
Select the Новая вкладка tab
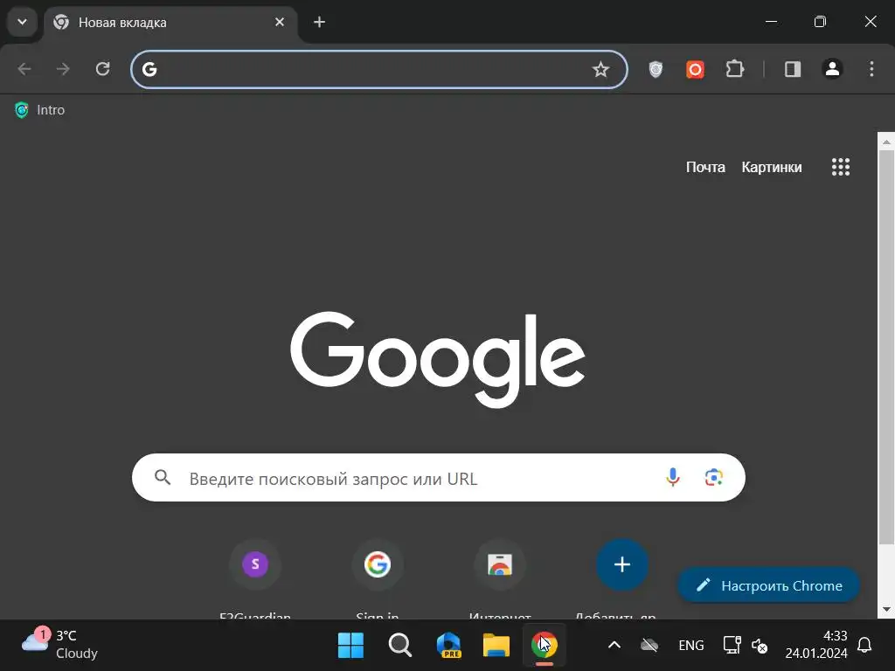click(170, 23)
